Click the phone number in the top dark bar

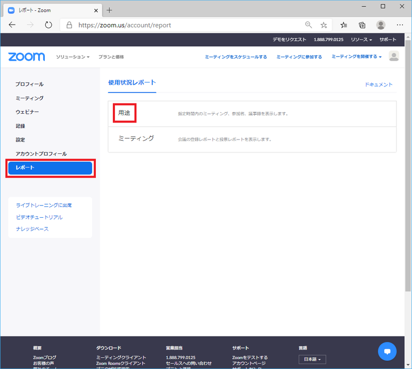(x=329, y=40)
